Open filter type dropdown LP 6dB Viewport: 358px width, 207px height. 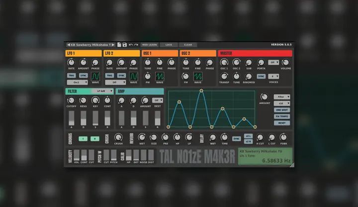[102, 91]
